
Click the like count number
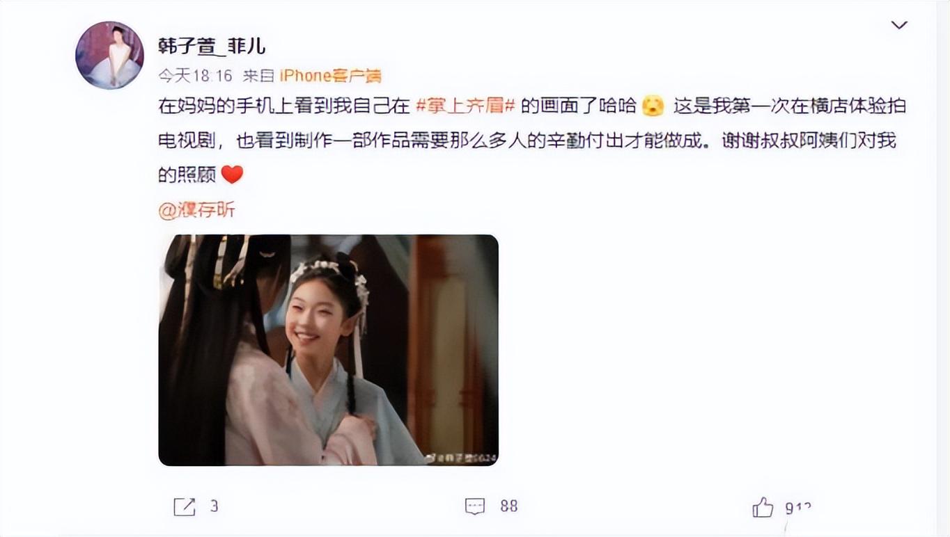click(x=798, y=508)
